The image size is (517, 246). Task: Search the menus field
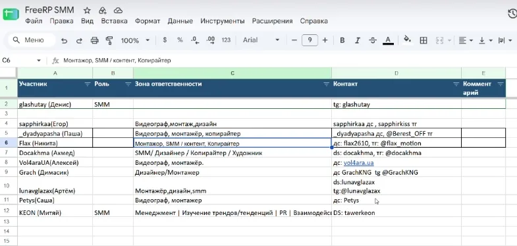(32, 40)
